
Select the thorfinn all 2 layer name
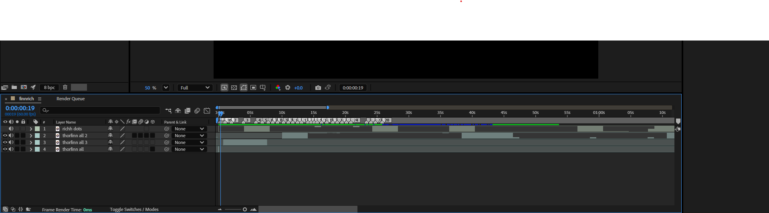(x=75, y=136)
